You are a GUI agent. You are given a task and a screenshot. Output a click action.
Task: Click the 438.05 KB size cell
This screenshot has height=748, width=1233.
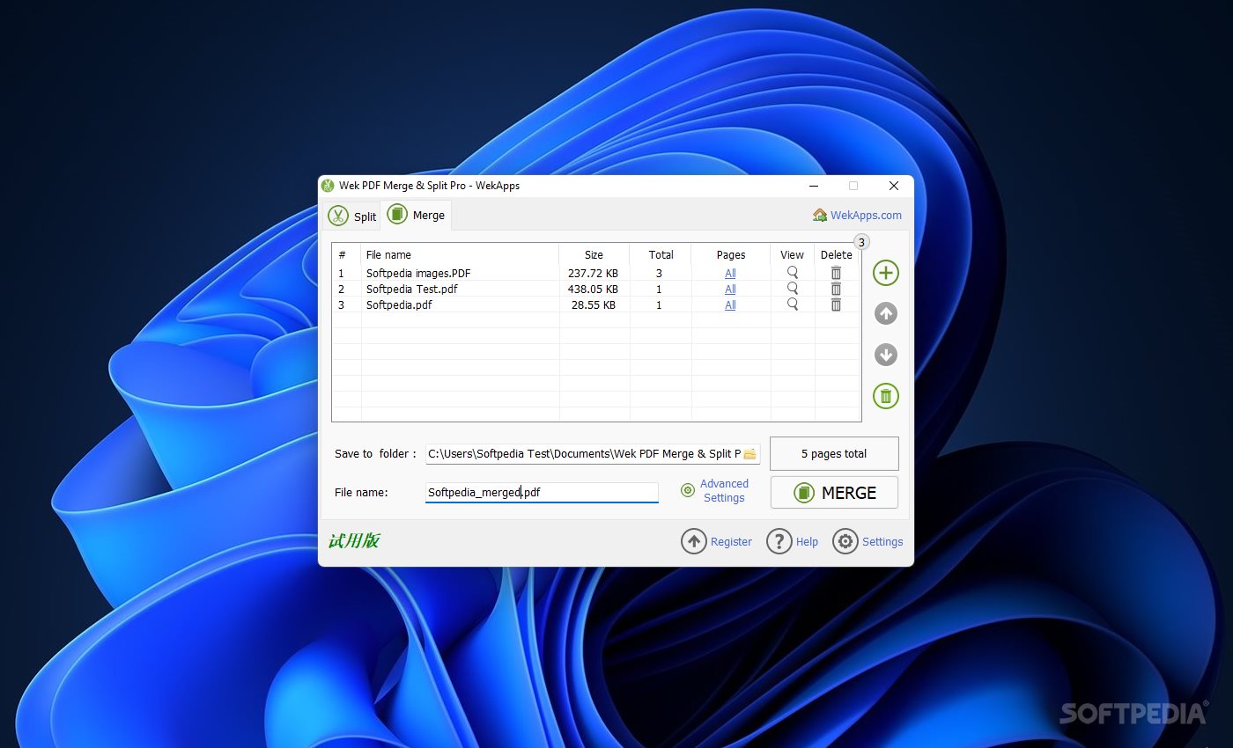click(x=593, y=289)
